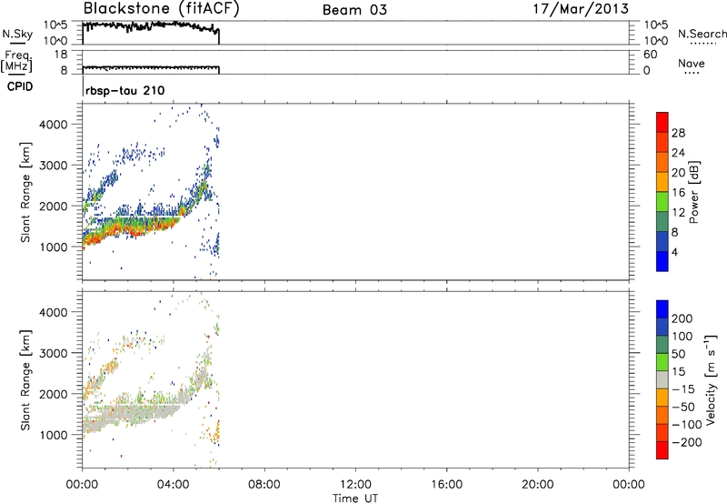Click the Power color bar segment between 12 and 16
727x504 pixels.
662,201
